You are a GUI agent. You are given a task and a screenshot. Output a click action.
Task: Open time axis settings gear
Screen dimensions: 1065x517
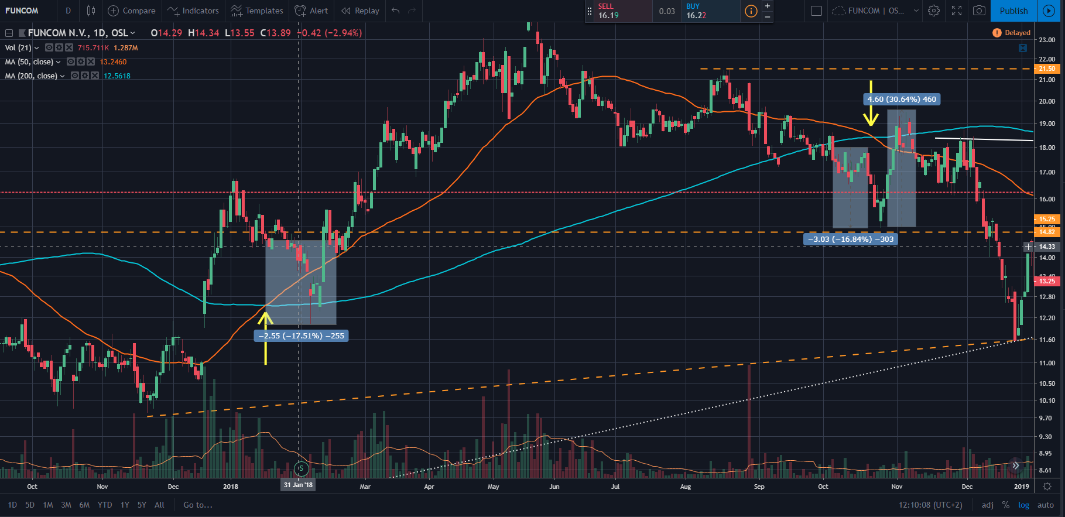[x=1047, y=486]
